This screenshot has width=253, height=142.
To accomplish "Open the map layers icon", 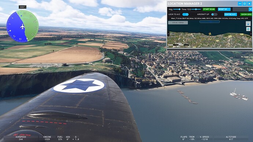I will pos(248,29).
